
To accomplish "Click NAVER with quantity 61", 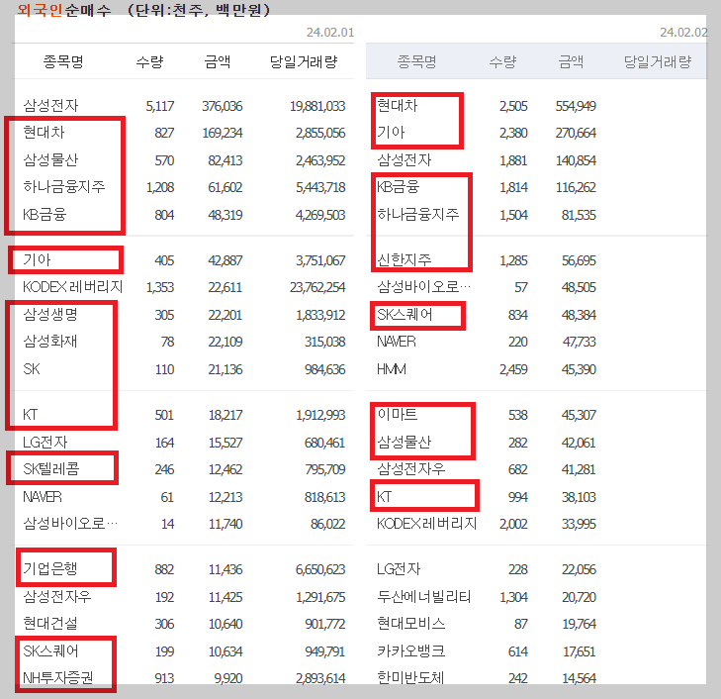I will click(43, 496).
